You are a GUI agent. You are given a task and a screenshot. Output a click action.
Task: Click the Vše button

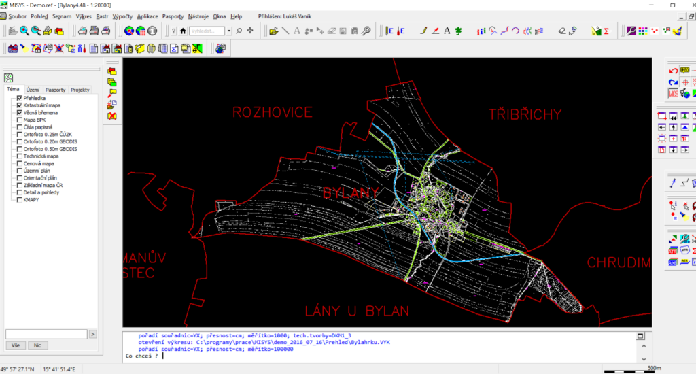(x=15, y=345)
